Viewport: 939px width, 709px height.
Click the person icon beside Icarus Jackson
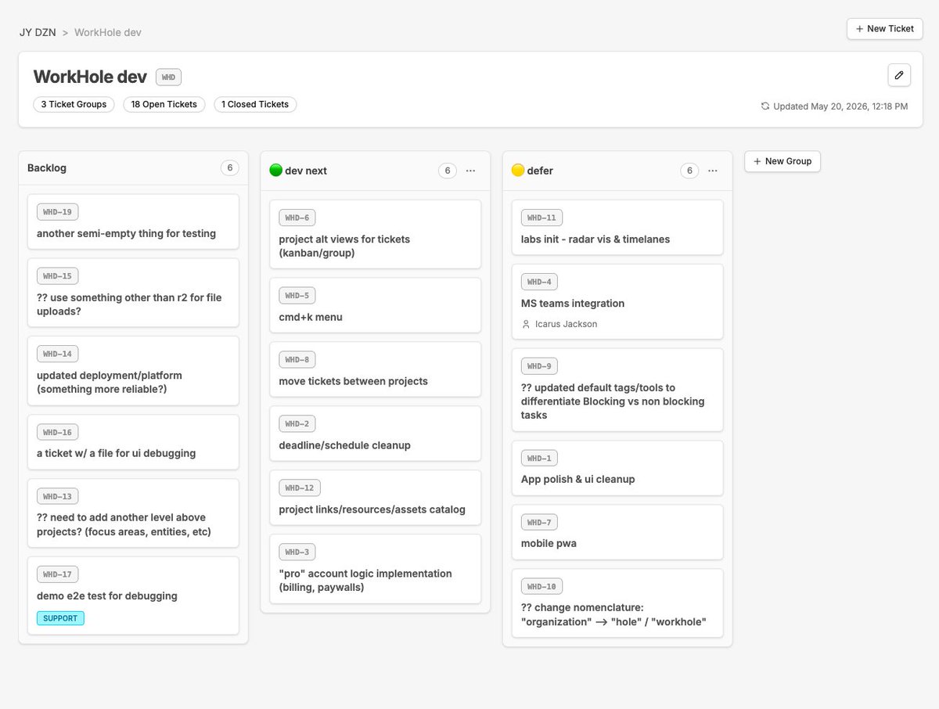tap(526, 324)
